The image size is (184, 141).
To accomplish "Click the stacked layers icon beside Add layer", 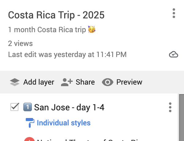I will click(x=14, y=82).
